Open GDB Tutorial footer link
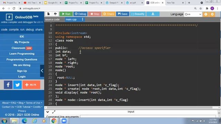The width and height of the screenshot is (221, 124). (23, 107)
